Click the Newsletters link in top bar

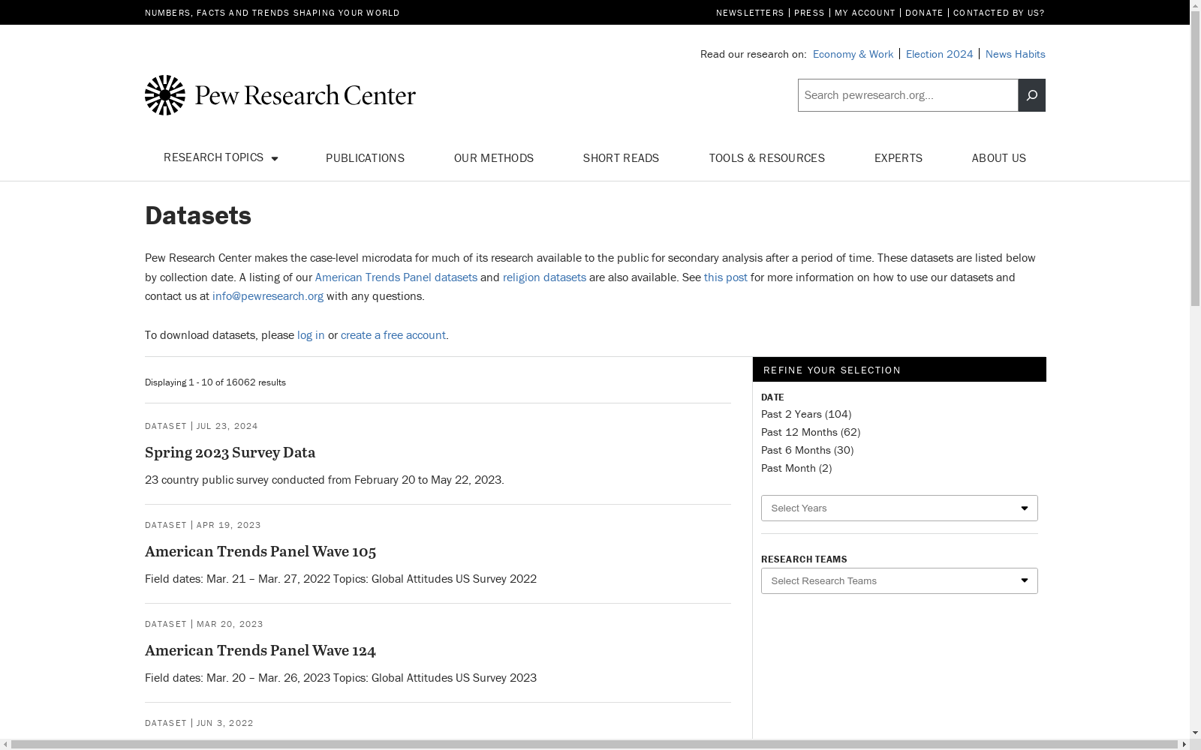pyautogui.click(x=750, y=13)
